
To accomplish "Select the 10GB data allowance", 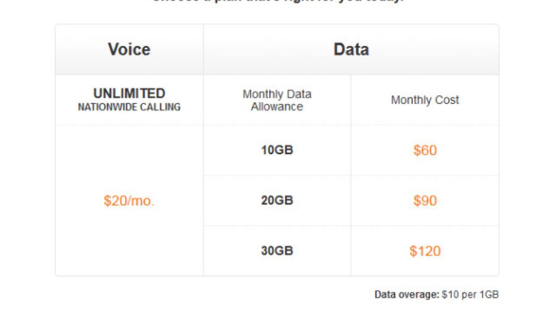I will pyautogui.click(x=277, y=150).
